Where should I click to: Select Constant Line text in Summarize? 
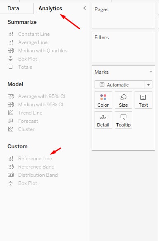click(34, 34)
